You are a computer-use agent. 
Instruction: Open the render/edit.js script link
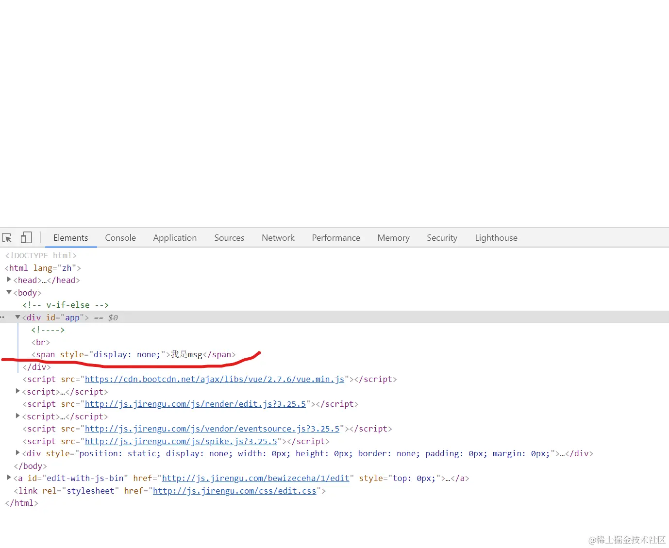click(x=196, y=404)
